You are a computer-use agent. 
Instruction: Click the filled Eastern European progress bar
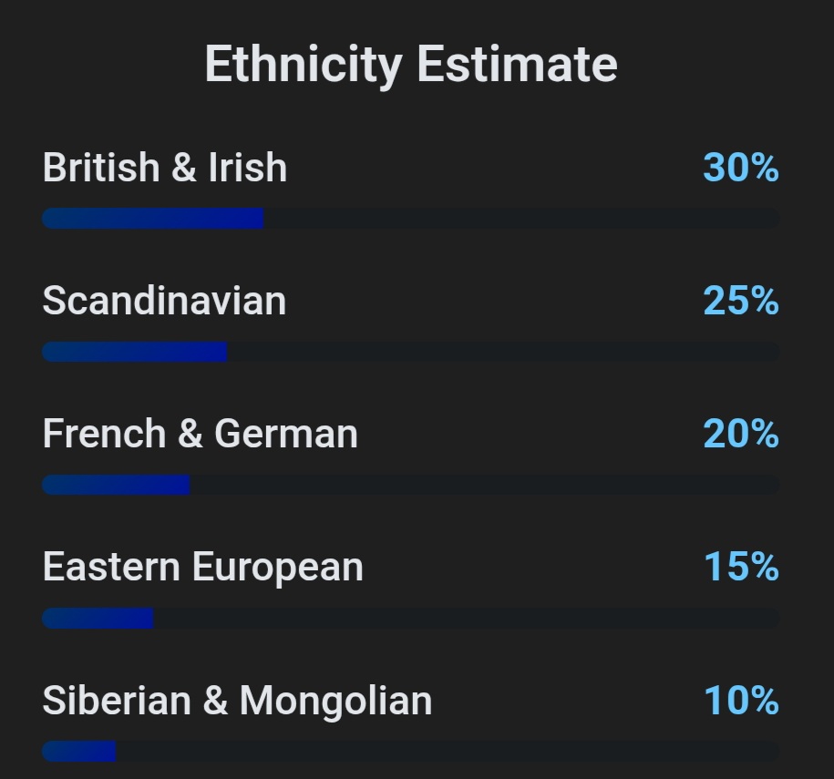click(x=98, y=619)
